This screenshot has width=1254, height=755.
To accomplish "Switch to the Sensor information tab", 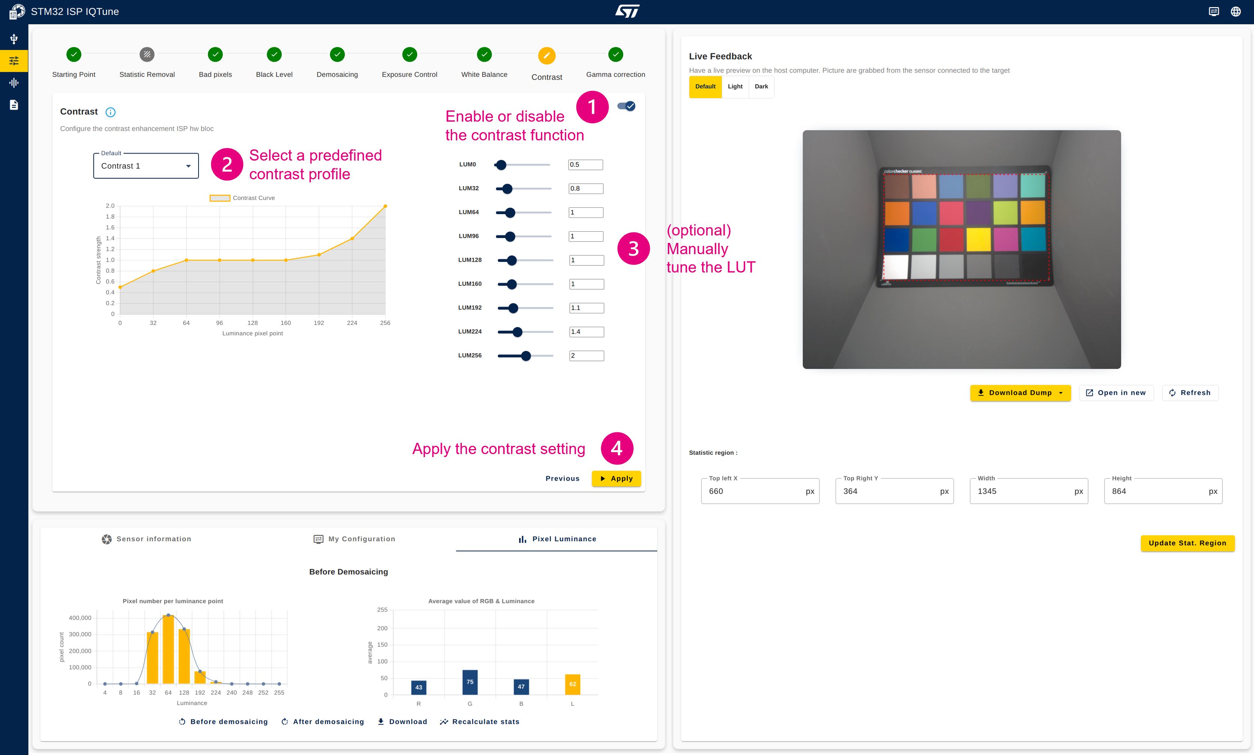I will click(x=146, y=539).
